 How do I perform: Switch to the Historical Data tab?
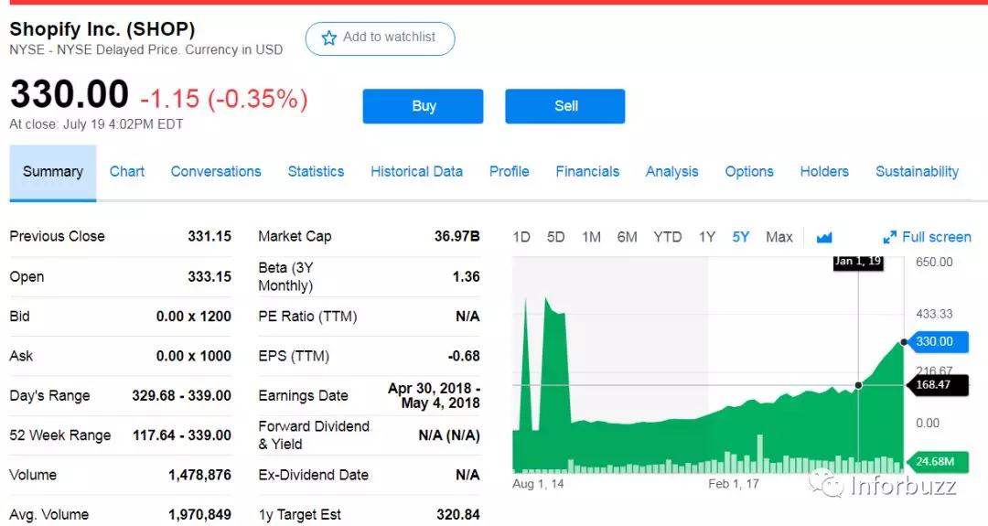point(416,172)
